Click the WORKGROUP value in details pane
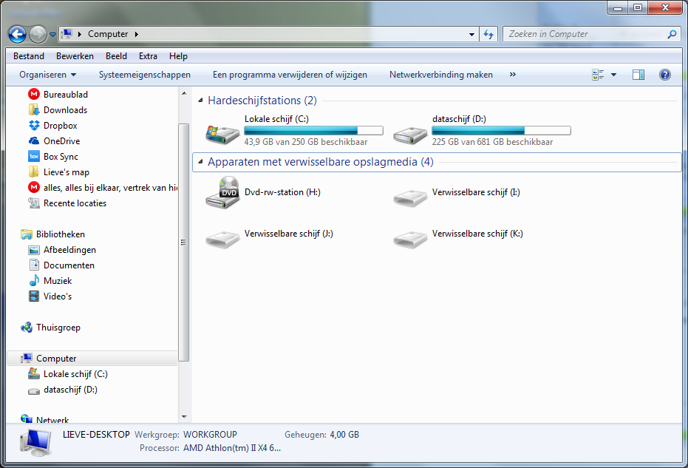Screen dimensions: 688x468 pos(210,435)
